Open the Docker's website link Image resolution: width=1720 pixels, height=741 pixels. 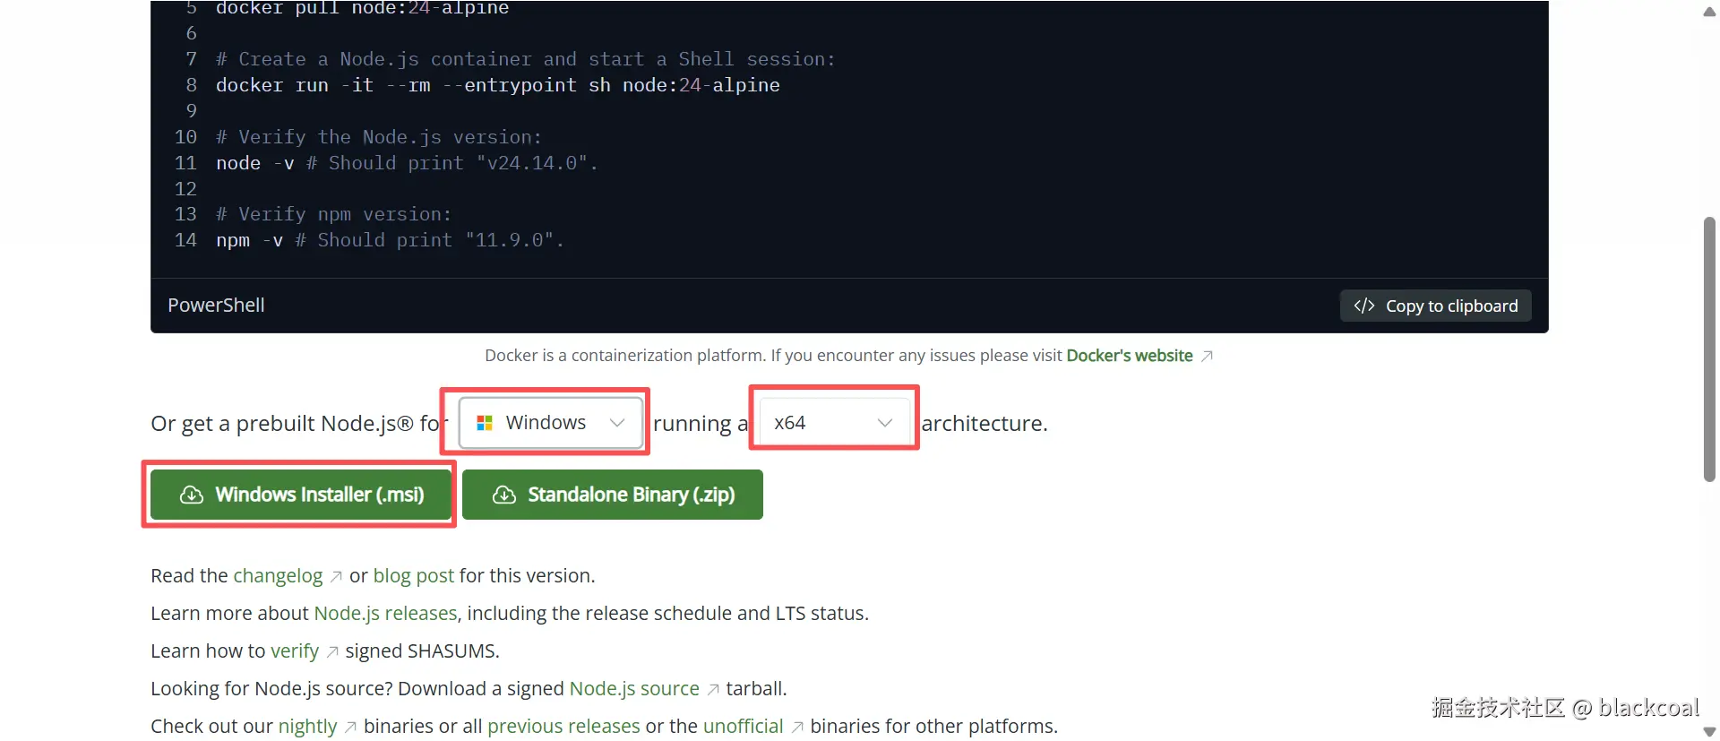click(x=1130, y=356)
